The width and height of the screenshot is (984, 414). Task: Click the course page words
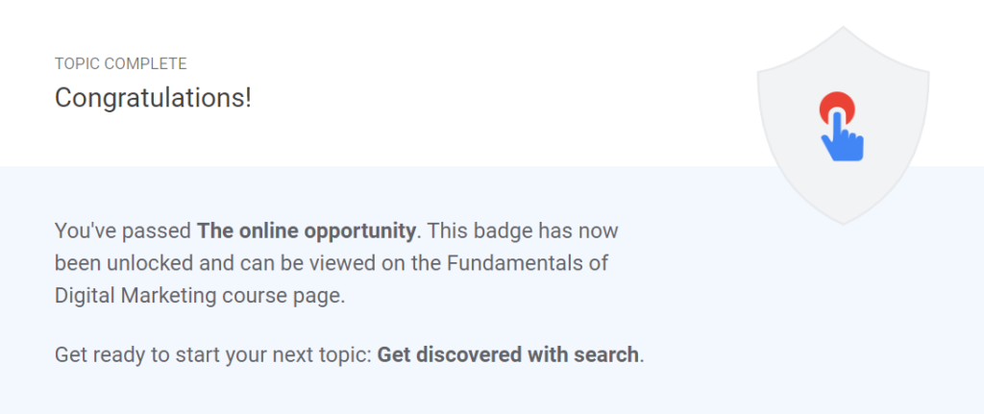tap(283, 296)
